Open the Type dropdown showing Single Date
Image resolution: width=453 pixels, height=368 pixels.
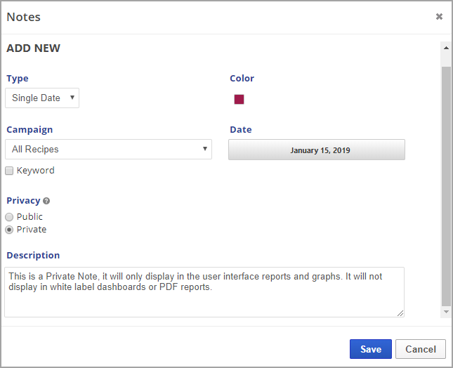point(42,98)
